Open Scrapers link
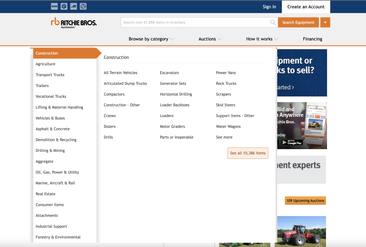This screenshot has height=247, width=366. tap(223, 94)
